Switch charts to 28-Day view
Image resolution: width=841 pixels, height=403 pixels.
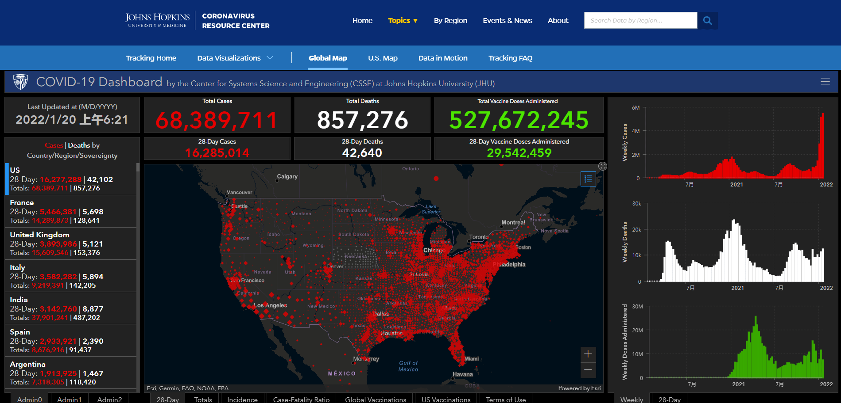point(669,399)
